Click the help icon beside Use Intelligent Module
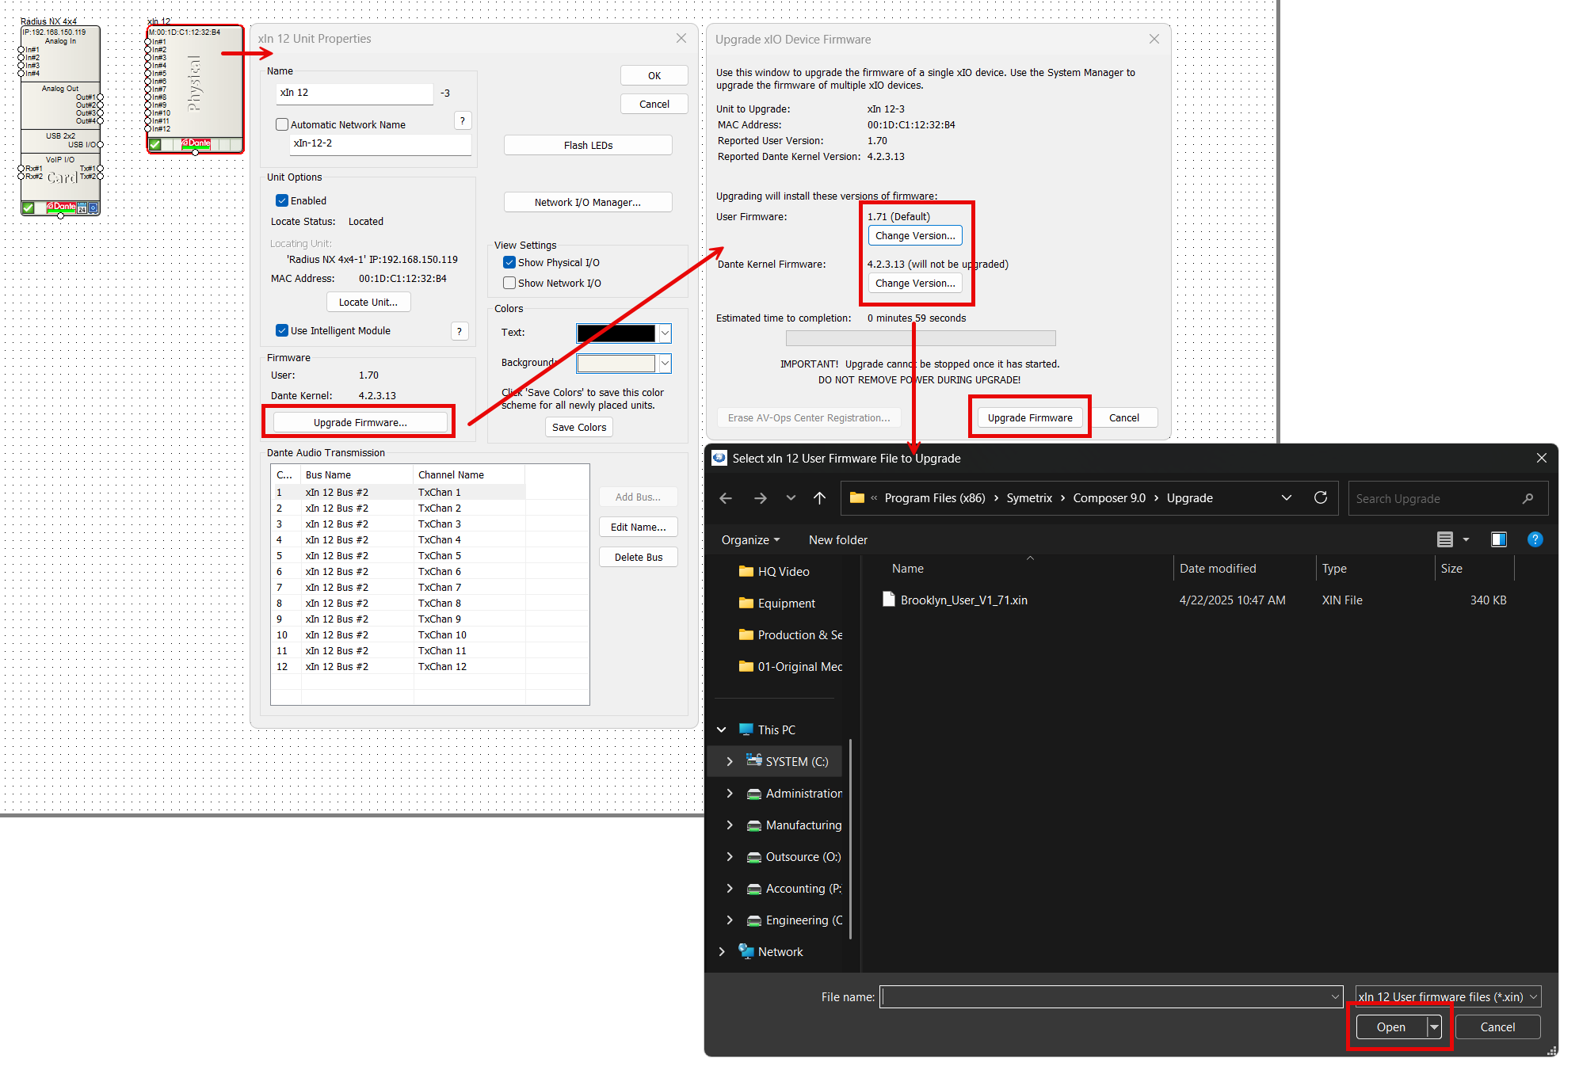The height and width of the screenshot is (1078, 1579). (460, 332)
